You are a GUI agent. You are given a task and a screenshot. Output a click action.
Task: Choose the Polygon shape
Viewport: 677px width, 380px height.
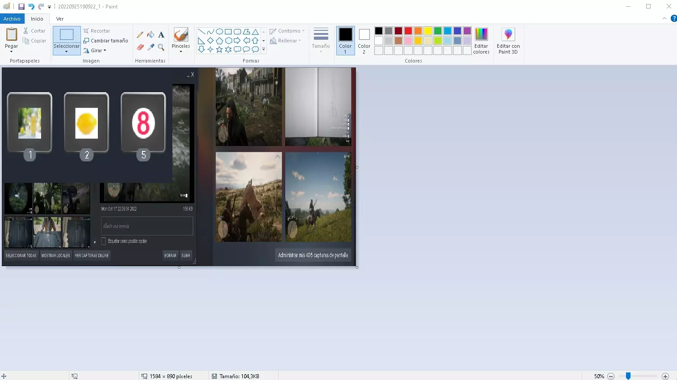point(246,32)
